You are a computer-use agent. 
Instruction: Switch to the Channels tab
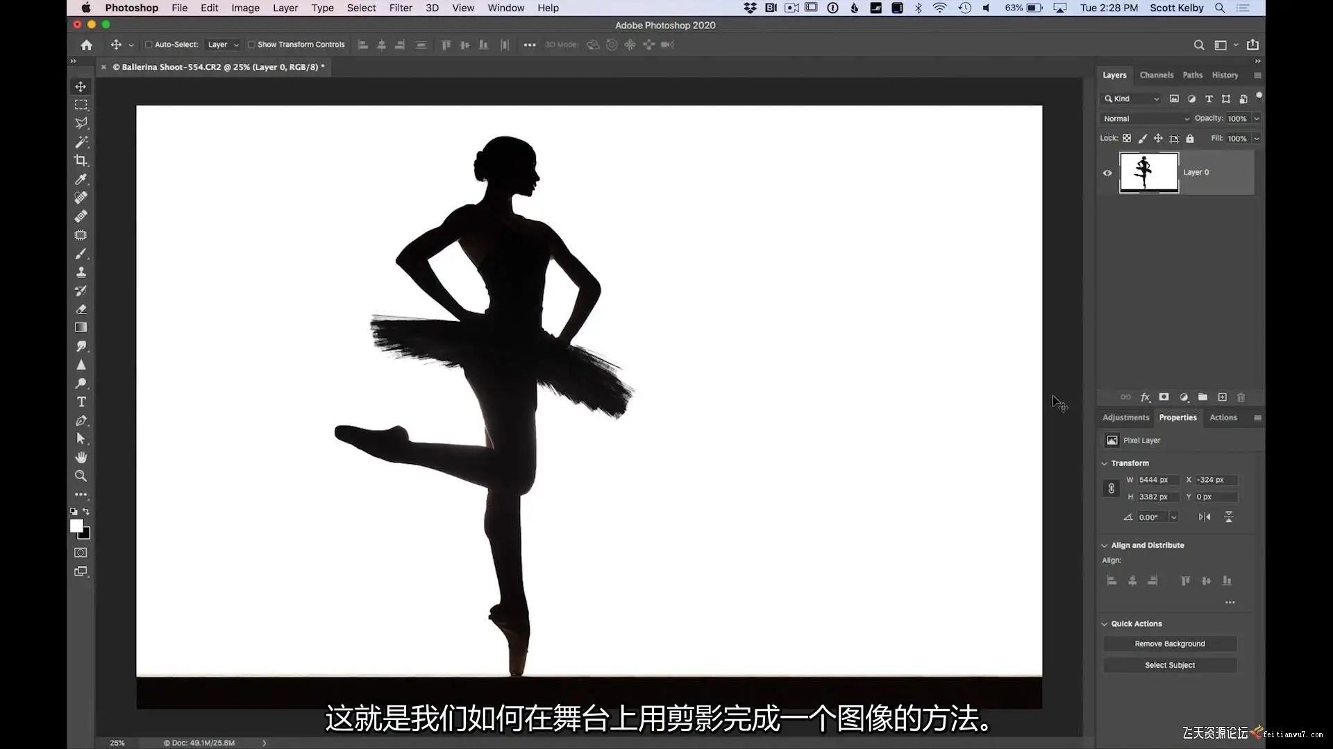(x=1156, y=75)
